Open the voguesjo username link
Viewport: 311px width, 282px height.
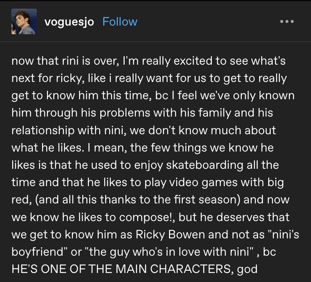tap(69, 22)
